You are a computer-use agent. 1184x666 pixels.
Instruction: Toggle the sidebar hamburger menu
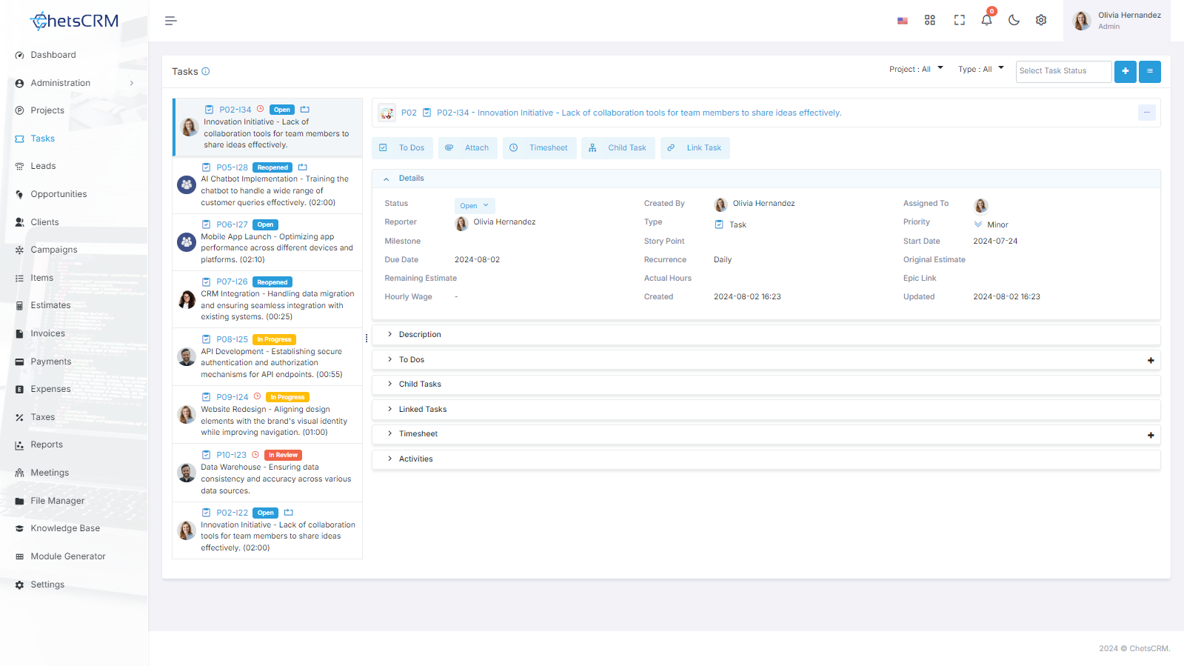[170, 21]
